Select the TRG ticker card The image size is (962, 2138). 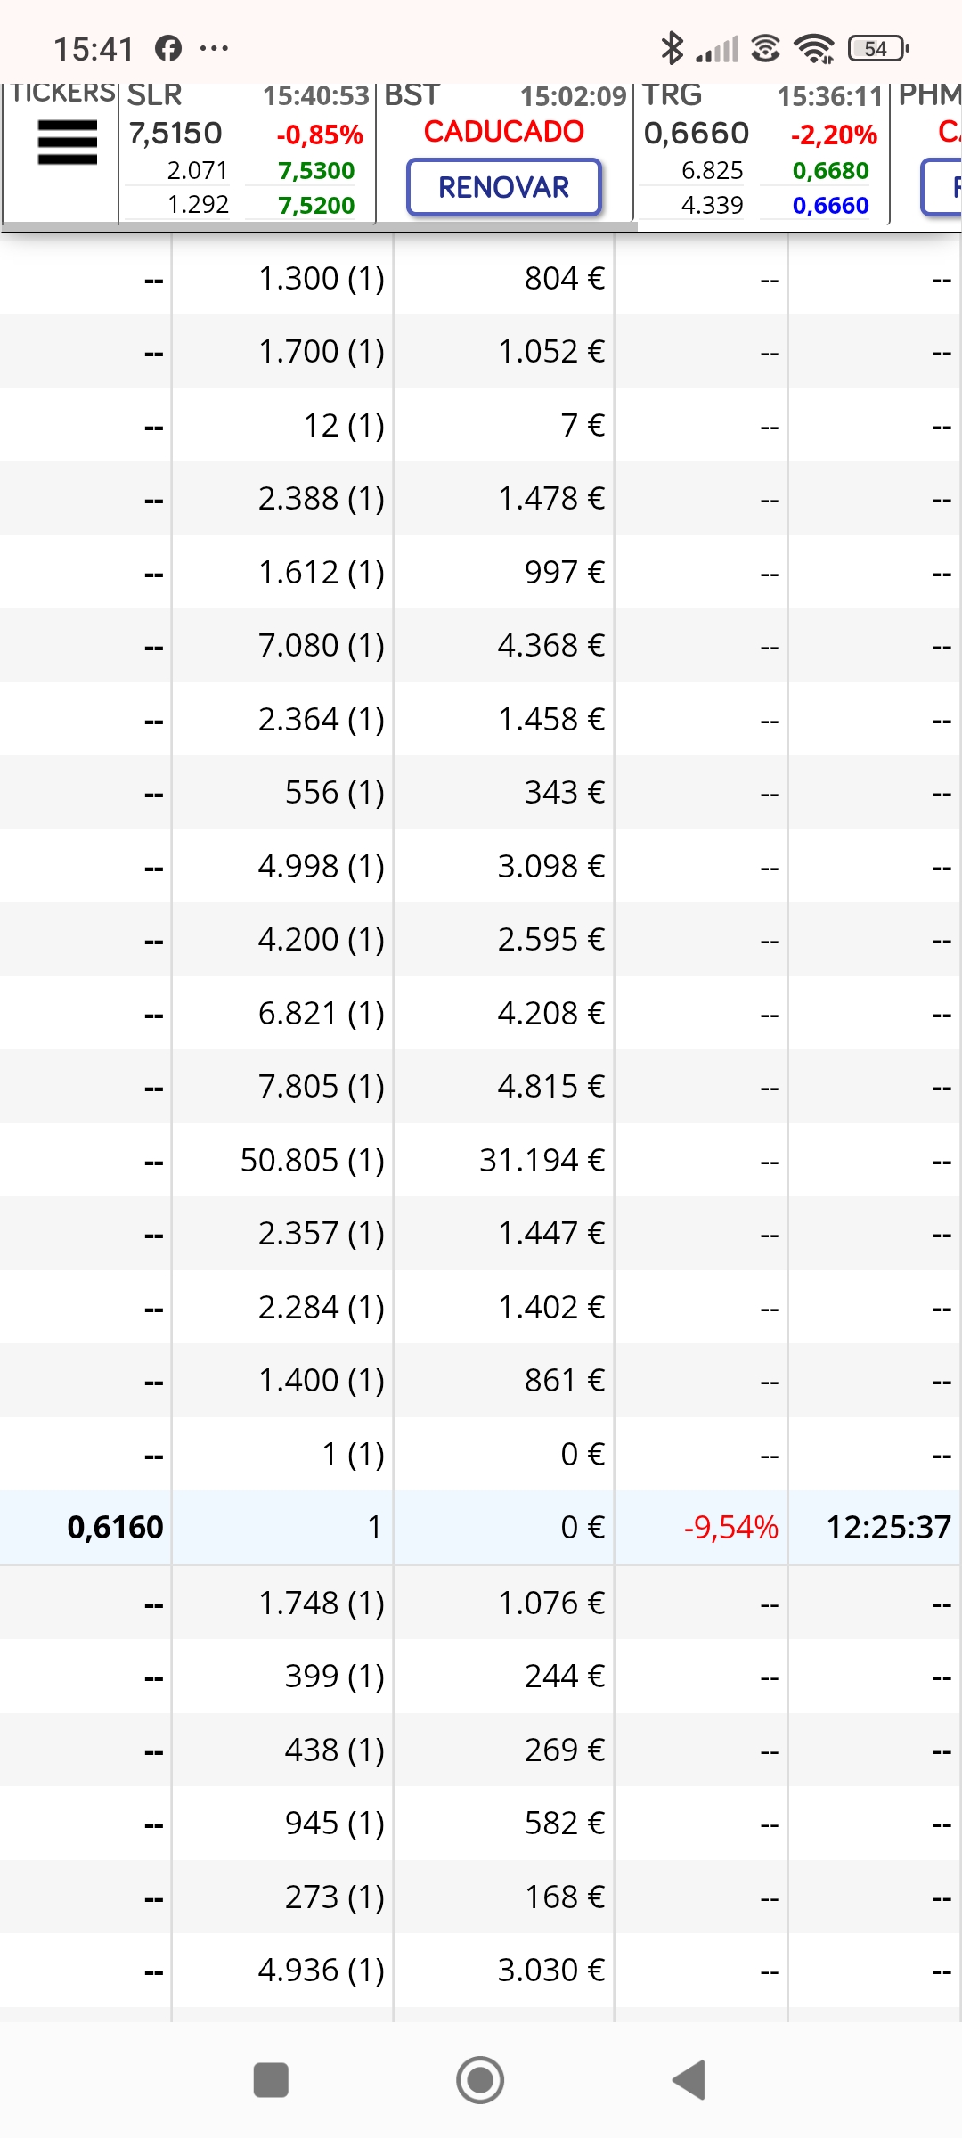[x=762, y=151]
